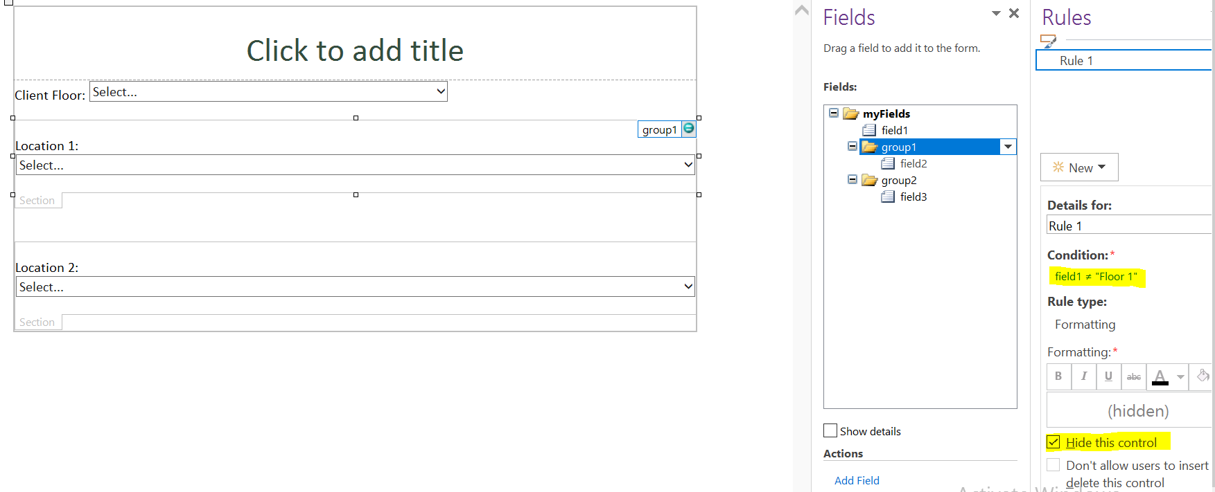Screen dimensions: 1215x492
Task: Open the Client Floor Select dropdown
Action: [x=441, y=91]
